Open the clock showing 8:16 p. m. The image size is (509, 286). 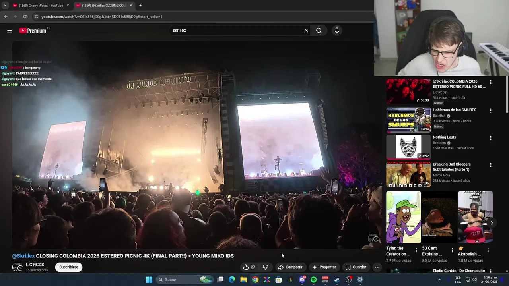click(x=490, y=280)
